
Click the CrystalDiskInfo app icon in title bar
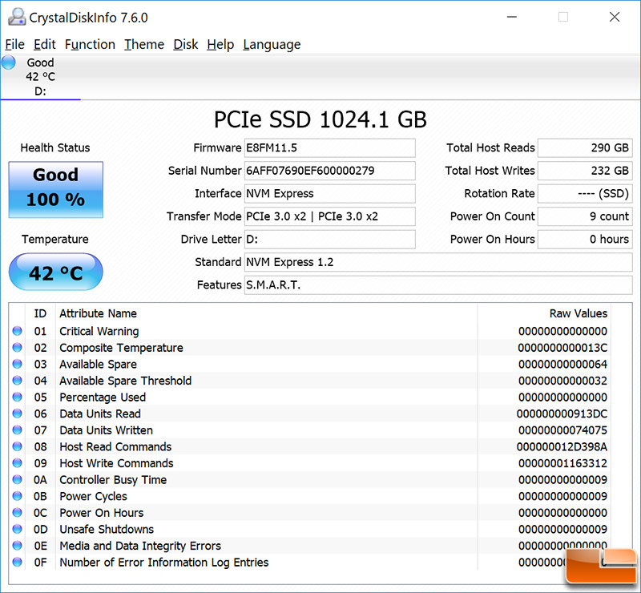(x=17, y=17)
